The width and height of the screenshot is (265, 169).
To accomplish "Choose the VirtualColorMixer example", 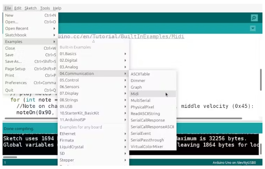I will click(x=146, y=147).
